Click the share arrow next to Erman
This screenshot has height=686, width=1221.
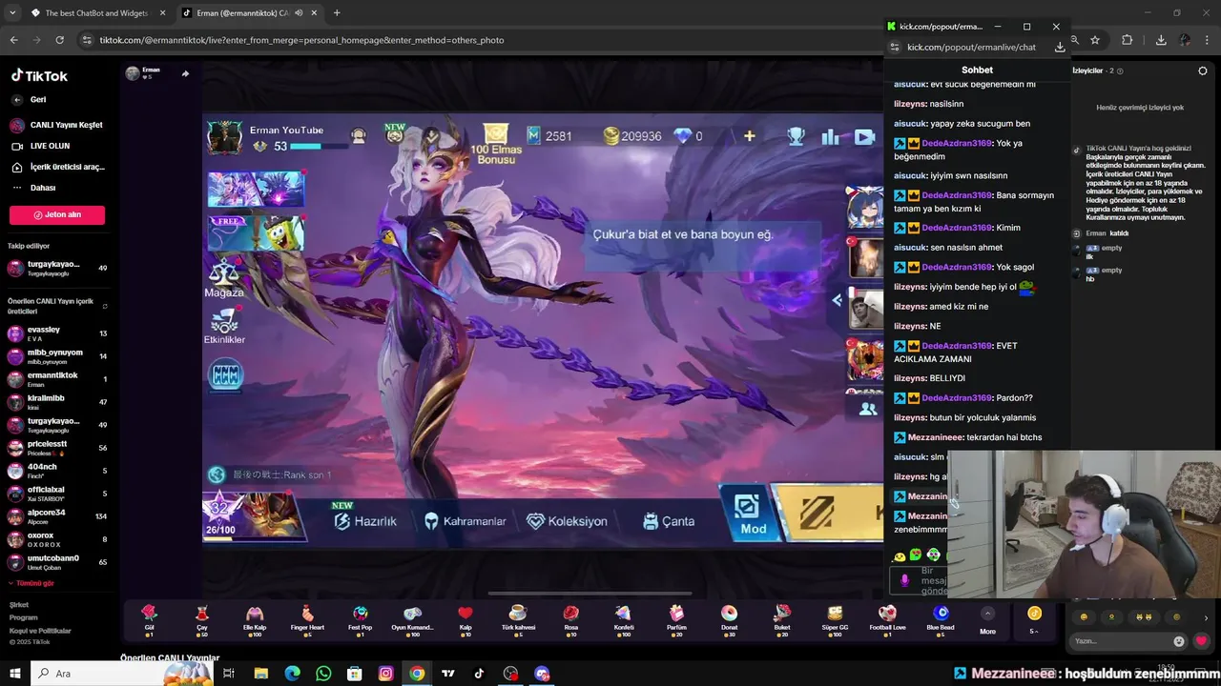coord(185,73)
